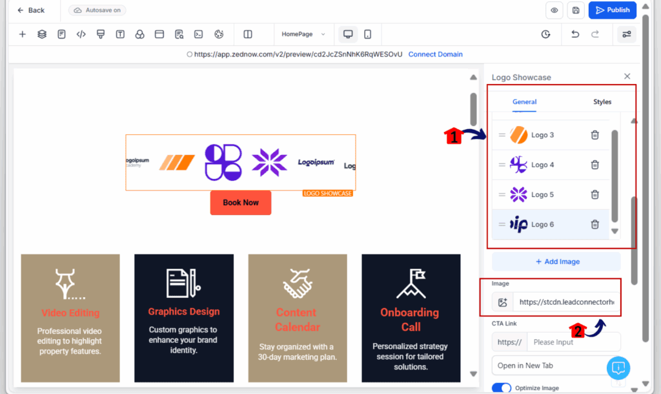The image size is (661, 394).
Task: Open the code editor icon
Action: point(81,34)
